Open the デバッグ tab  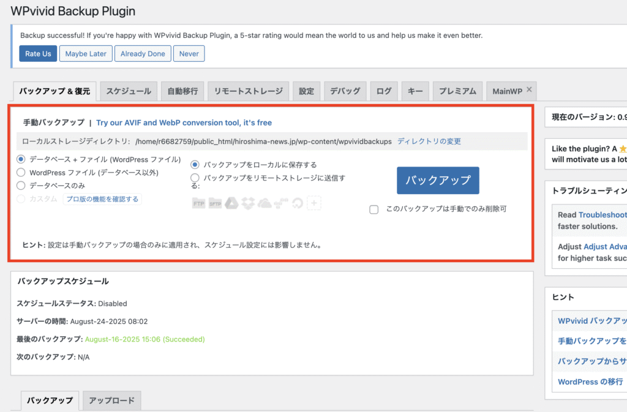(x=345, y=91)
